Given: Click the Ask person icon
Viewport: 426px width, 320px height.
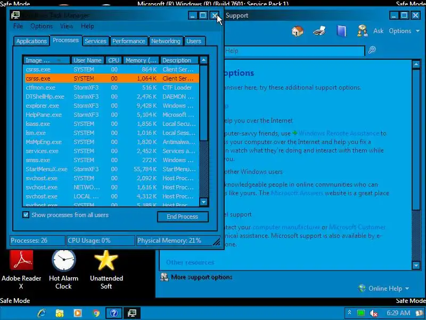Looking at the screenshot, I should pyautogui.click(x=363, y=31).
